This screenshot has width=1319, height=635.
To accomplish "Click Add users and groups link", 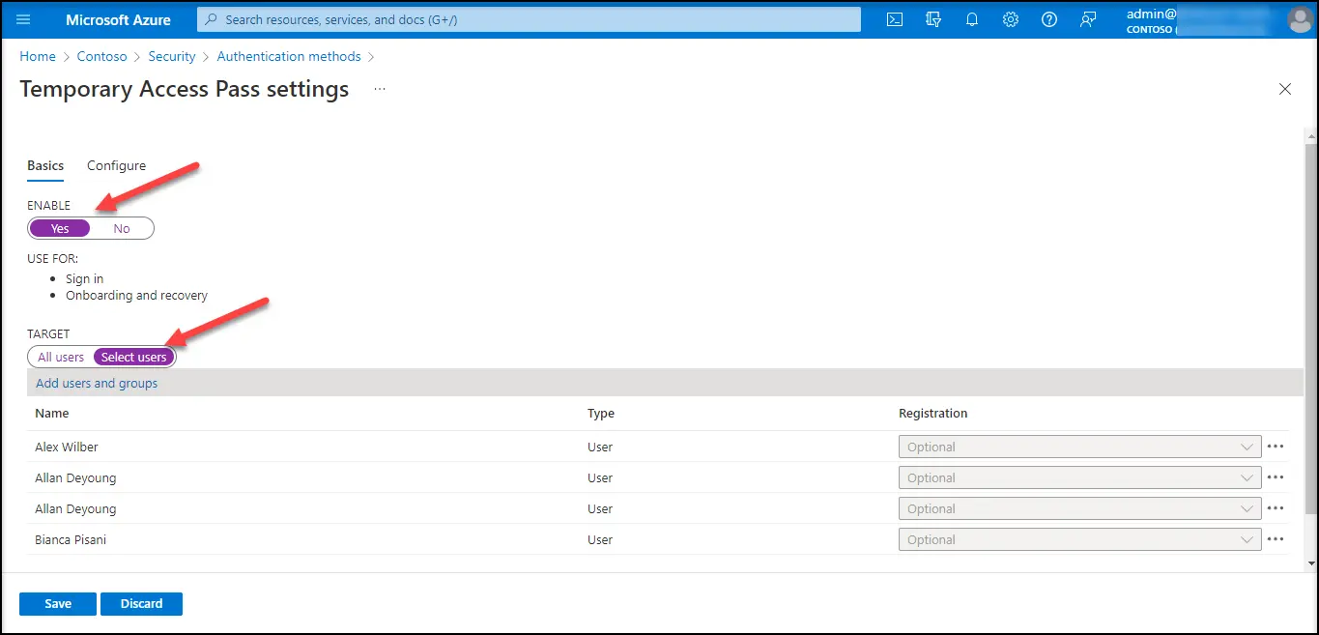I will [x=97, y=383].
